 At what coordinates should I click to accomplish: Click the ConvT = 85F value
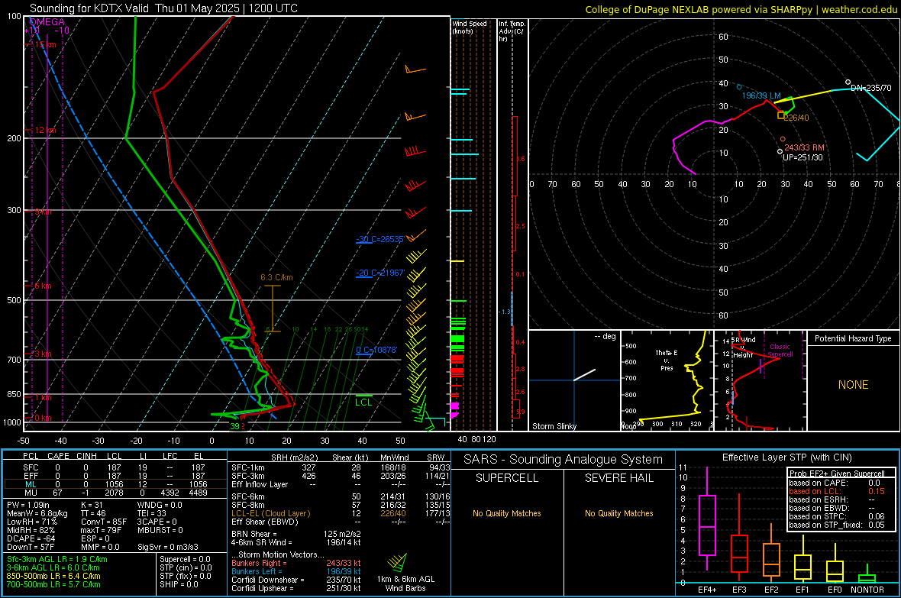point(104,522)
